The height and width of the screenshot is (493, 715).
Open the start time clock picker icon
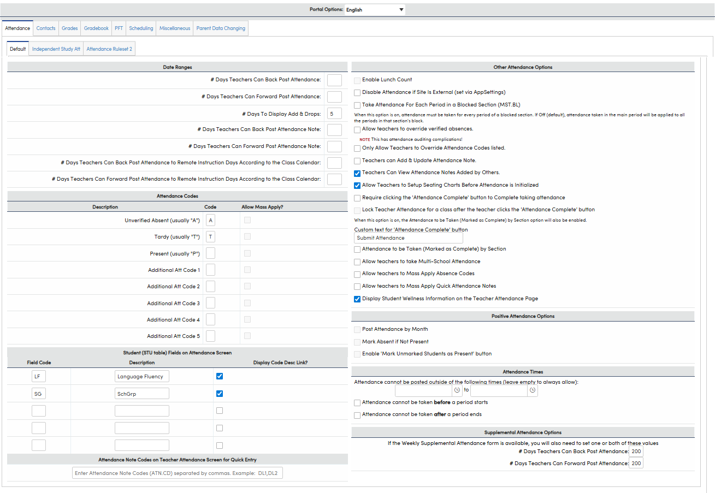[457, 391]
